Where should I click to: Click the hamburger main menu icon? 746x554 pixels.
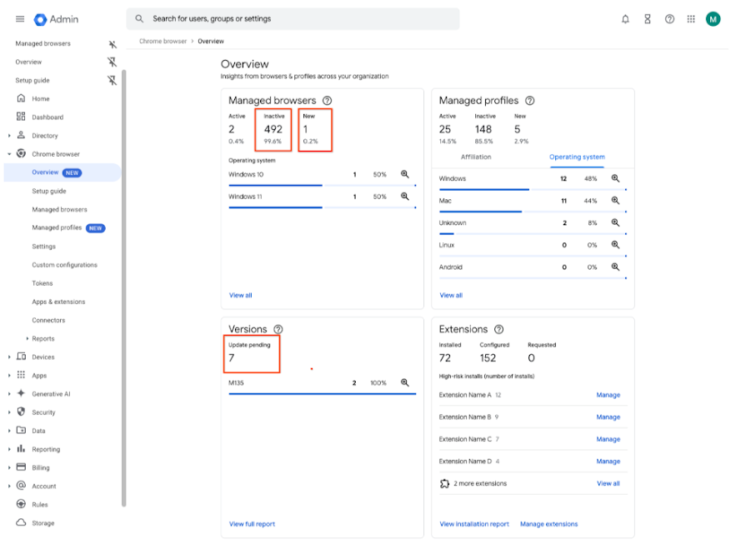point(20,19)
